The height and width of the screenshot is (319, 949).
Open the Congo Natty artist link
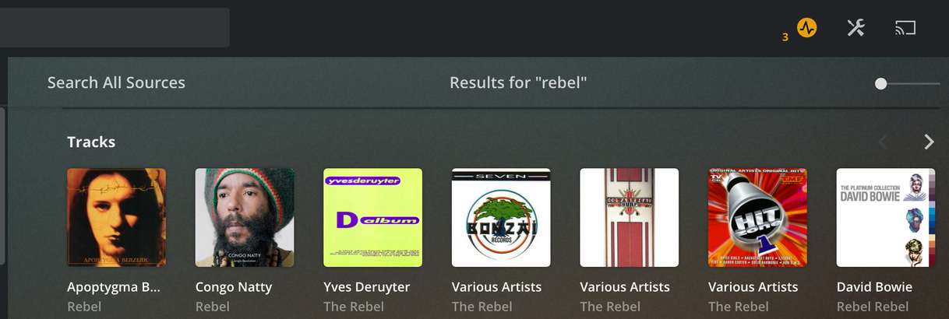234,287
